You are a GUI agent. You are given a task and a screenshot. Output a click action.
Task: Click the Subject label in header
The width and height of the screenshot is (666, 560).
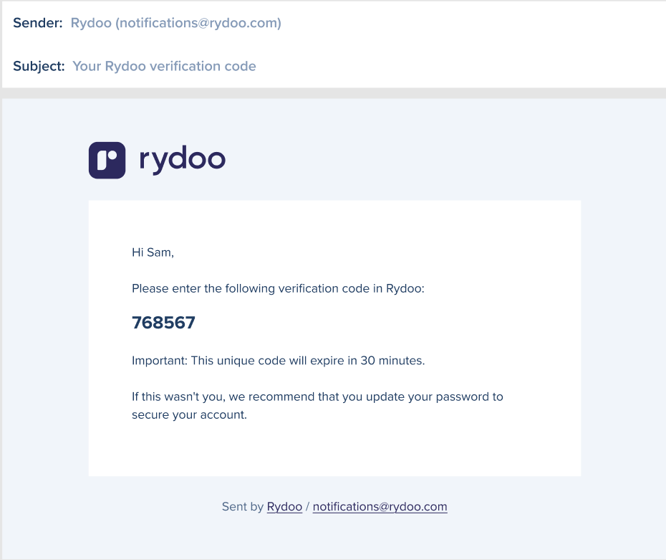(x=39, y=67)
